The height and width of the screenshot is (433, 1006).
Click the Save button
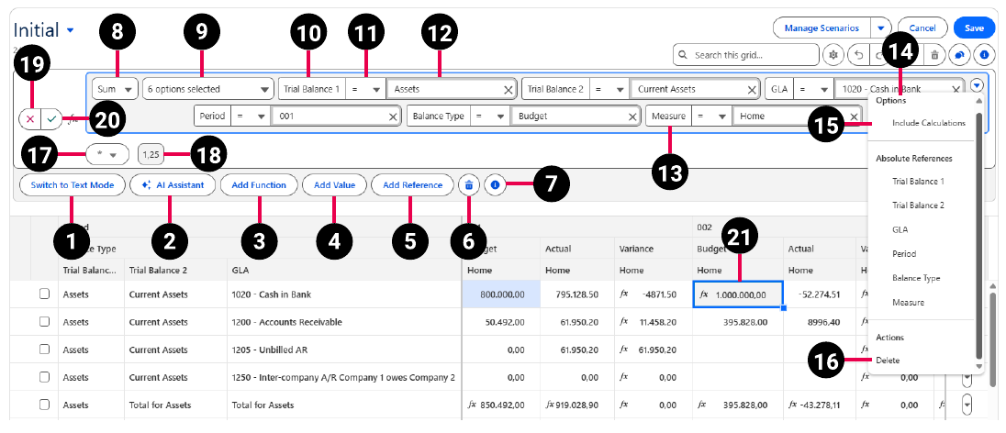(x=974, y=28)
